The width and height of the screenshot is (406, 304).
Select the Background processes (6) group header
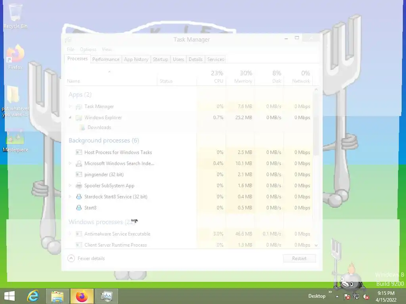pyautogui.click(x=104, y=141)
